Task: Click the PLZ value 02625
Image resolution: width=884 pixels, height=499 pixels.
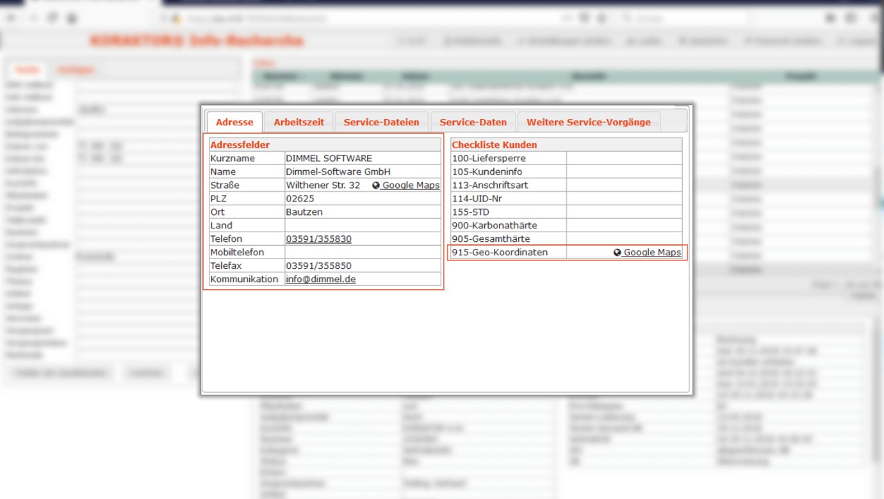Action: click(x=300, y=199)
